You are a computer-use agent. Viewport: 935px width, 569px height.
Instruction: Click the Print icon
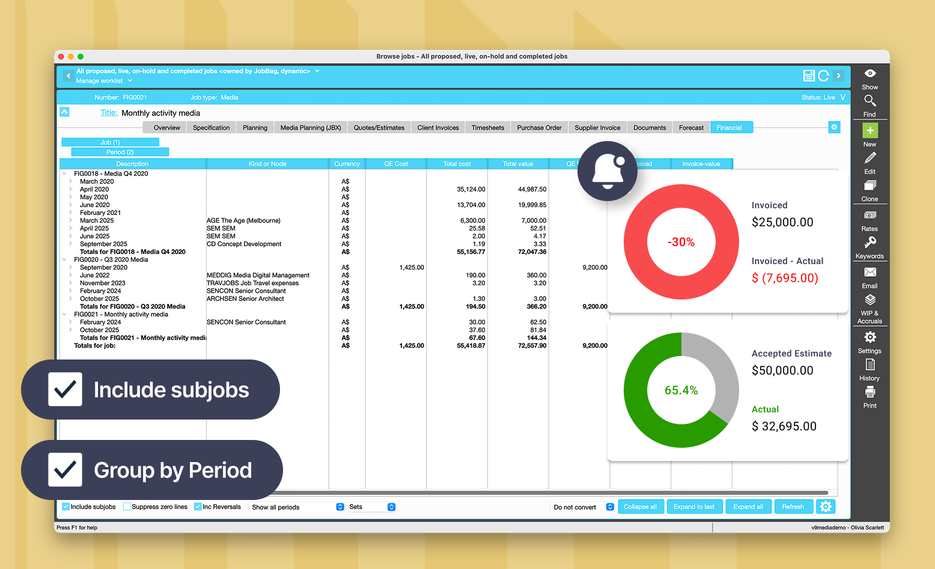[870, 392]
